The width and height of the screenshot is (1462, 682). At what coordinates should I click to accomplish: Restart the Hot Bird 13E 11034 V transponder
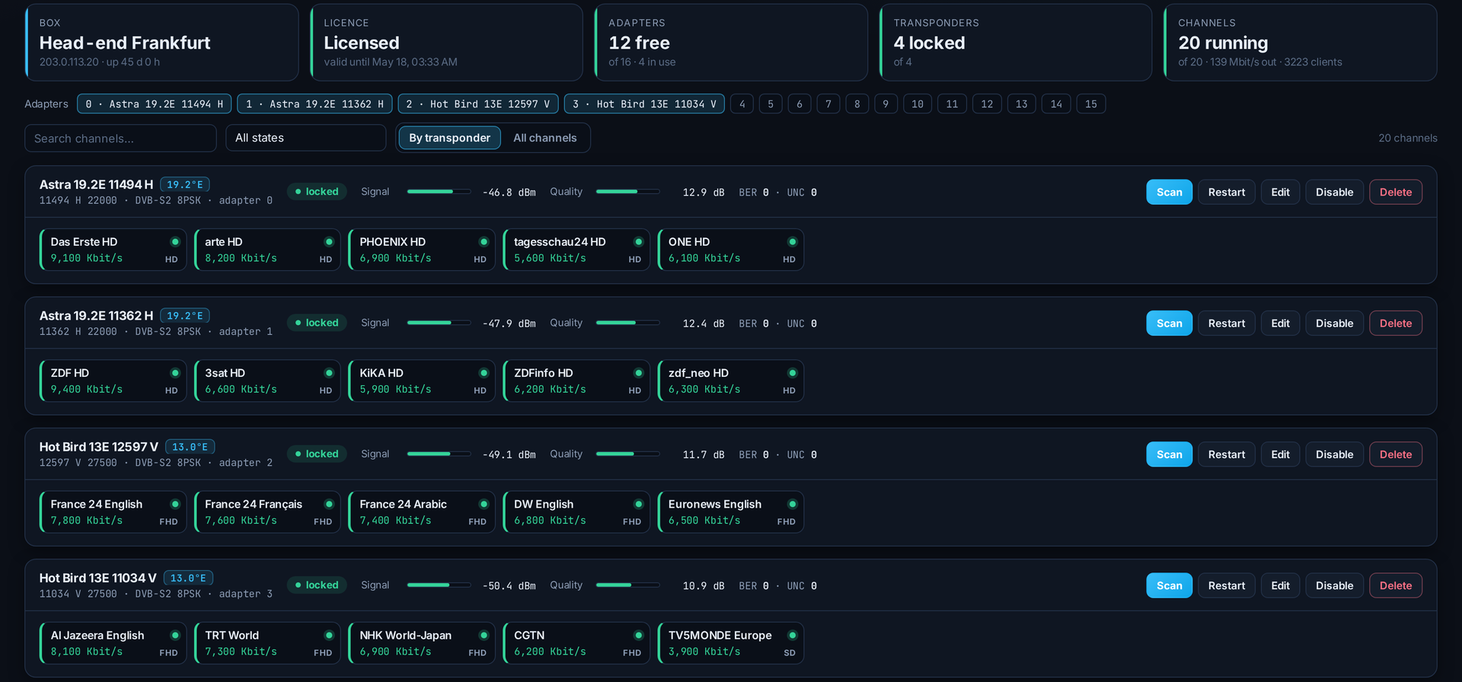tap(1227, 585)
